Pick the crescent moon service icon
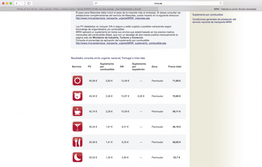This screenshot has height=167, width=262. pos(77,157)
